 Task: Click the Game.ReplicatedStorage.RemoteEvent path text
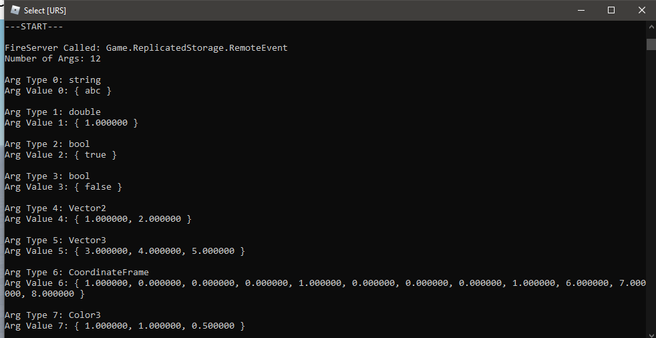196,48
